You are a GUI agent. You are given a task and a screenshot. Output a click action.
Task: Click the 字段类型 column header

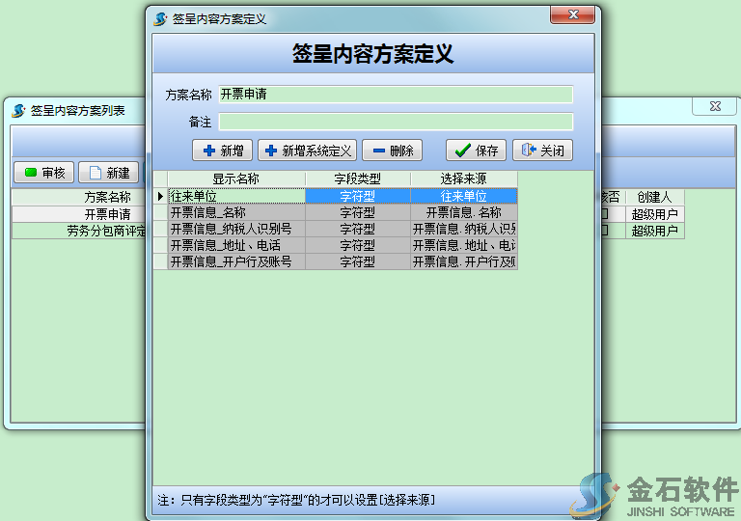pyautogui.click(x=357, y=179)
